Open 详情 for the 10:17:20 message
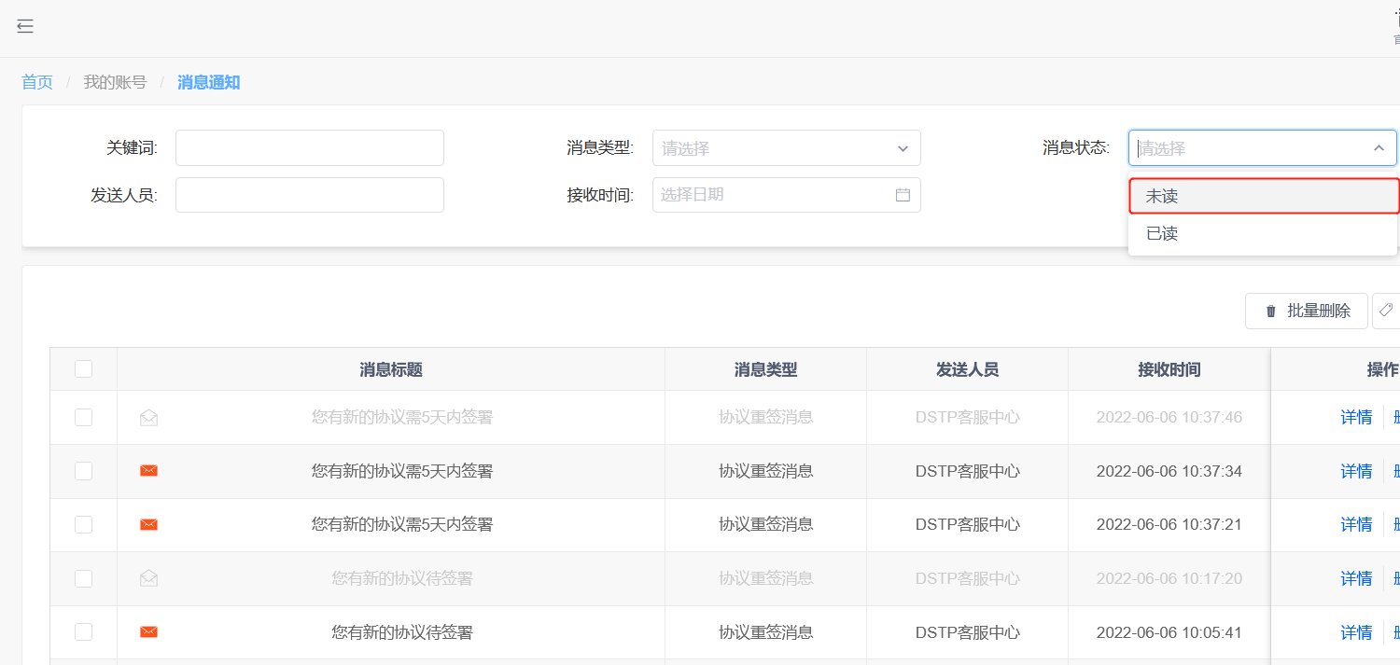Viewport: 1400px width, 665px height. pyautogui.click(x=1356, y=578)
